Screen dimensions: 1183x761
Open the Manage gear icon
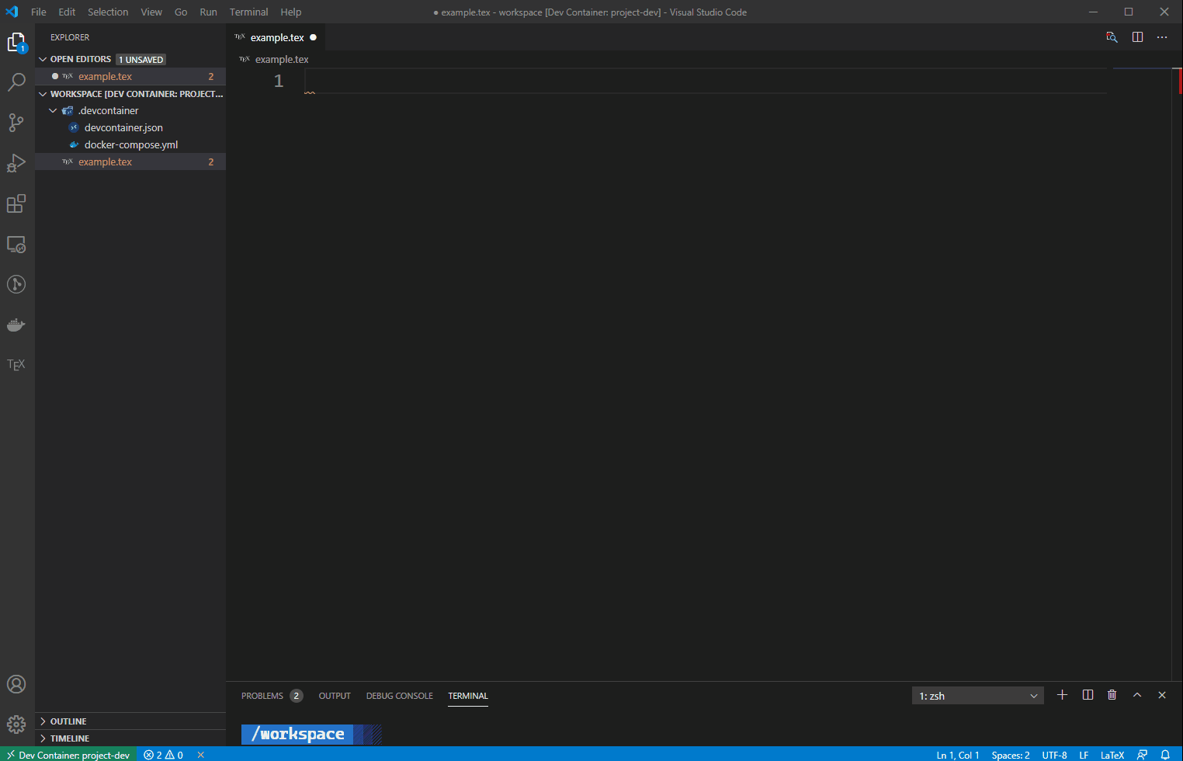[x=16, y=725]
